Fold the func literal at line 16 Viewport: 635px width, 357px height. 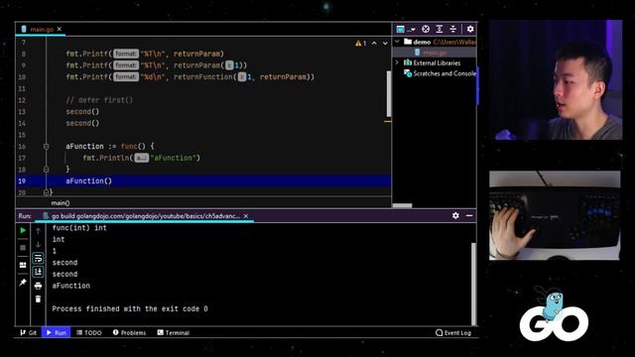[47, 147]
